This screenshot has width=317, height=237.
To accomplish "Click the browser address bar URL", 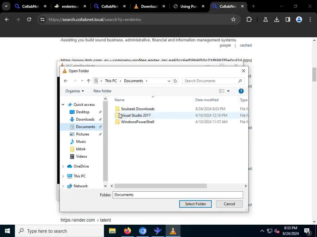I will tap(95, 19).
